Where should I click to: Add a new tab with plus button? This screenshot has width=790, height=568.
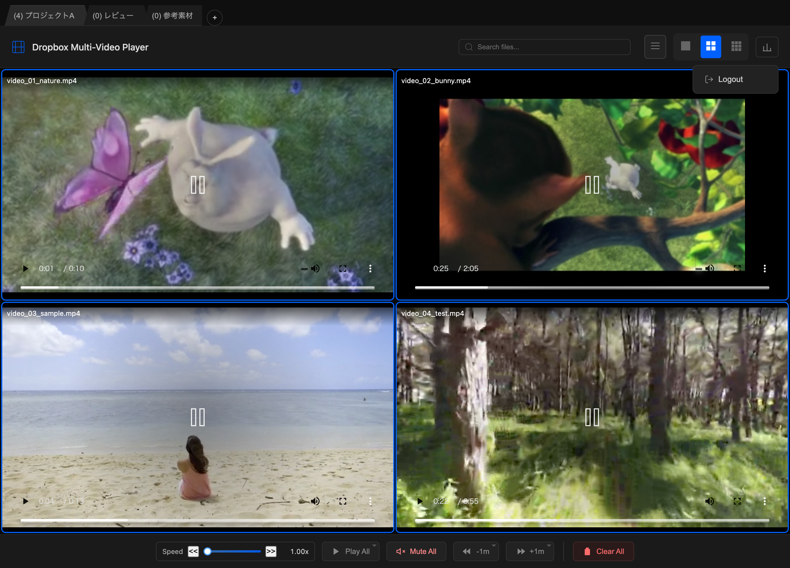coord(215,17)
